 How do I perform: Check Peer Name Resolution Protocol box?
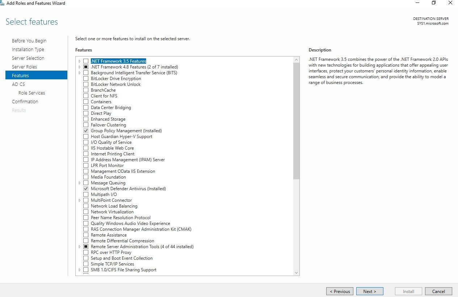86,218
